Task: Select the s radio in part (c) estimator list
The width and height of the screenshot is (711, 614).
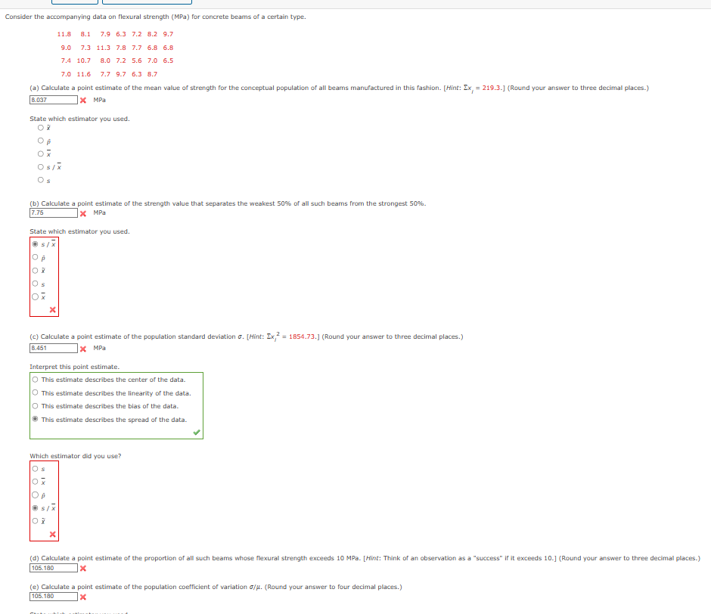Action: [x=35, y=468]
